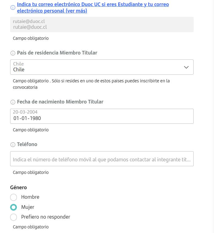Focus the Teléfono input field
This screenshot has width=217, height=233.
[x=102, y=159]
